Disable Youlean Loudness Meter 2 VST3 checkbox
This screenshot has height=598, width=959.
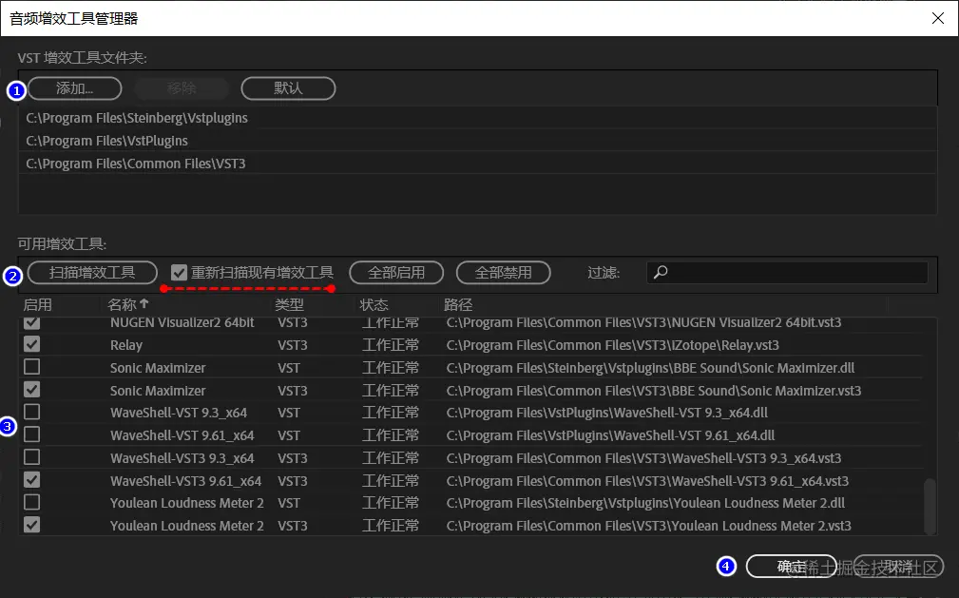[31, 525]
